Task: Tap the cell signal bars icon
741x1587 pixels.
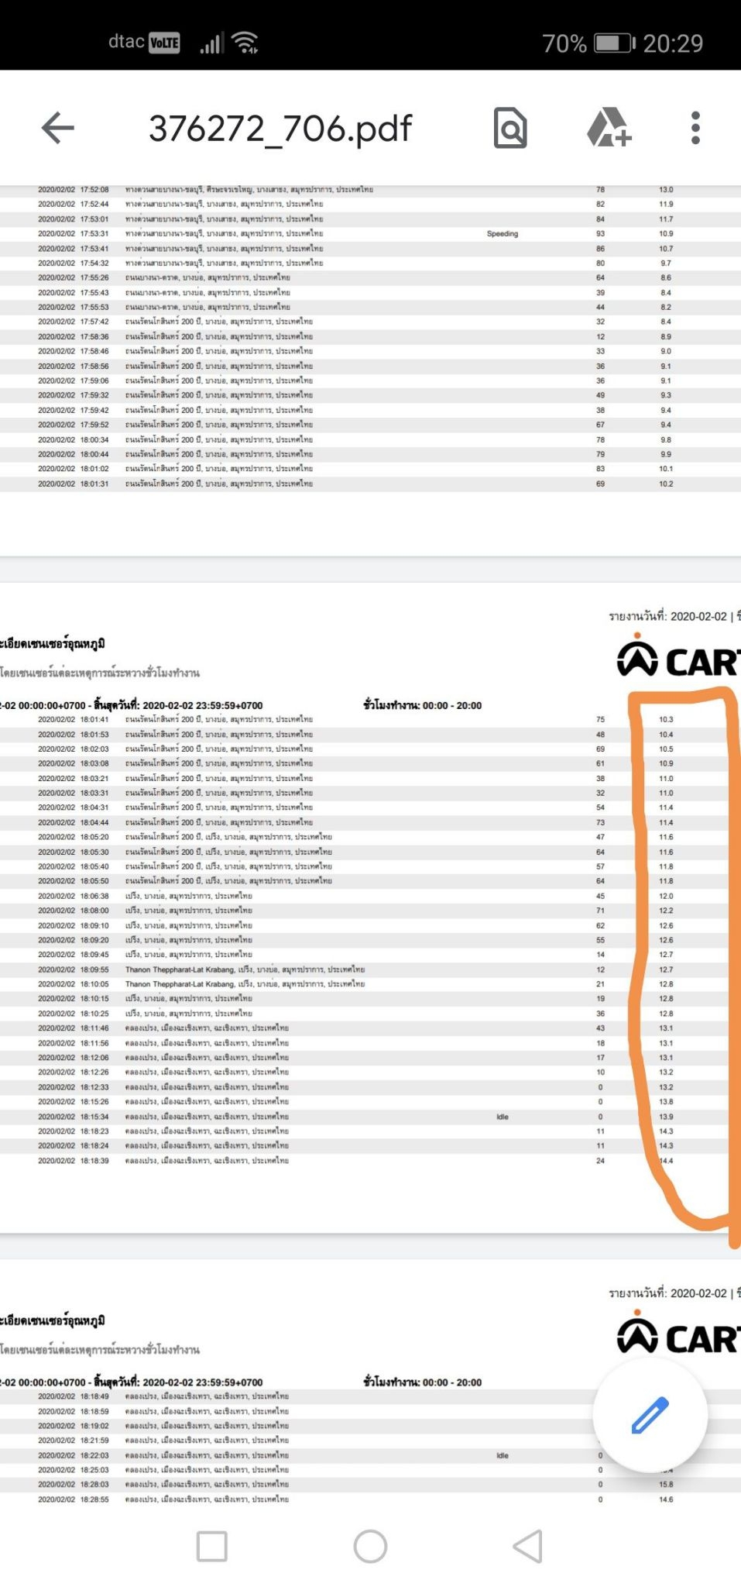Action: coord(211,43)
